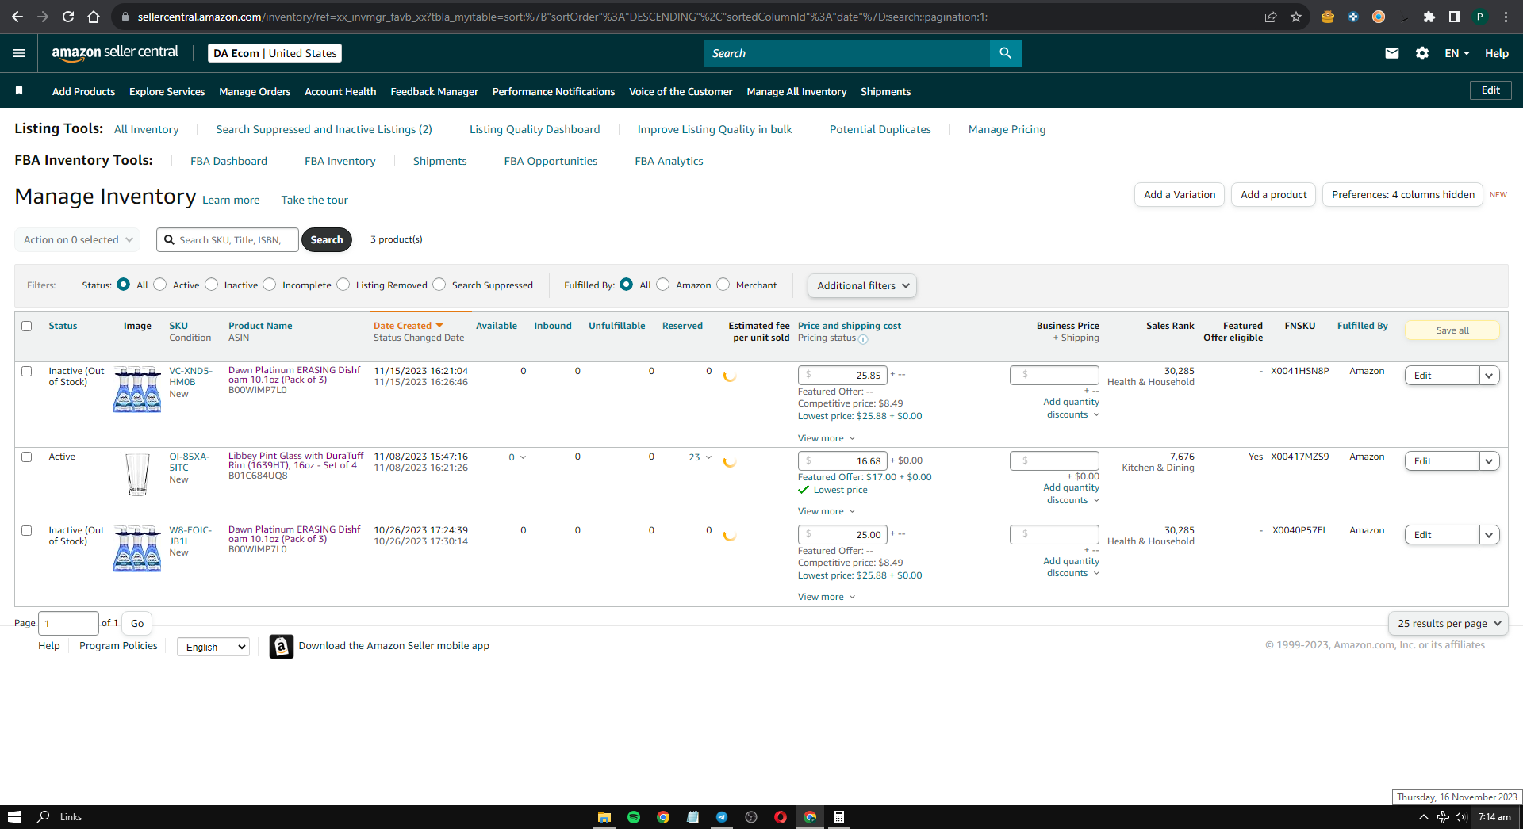
Task: Open Search Suppressed and Inactive Listings (2)
Action: coord(324,129)
